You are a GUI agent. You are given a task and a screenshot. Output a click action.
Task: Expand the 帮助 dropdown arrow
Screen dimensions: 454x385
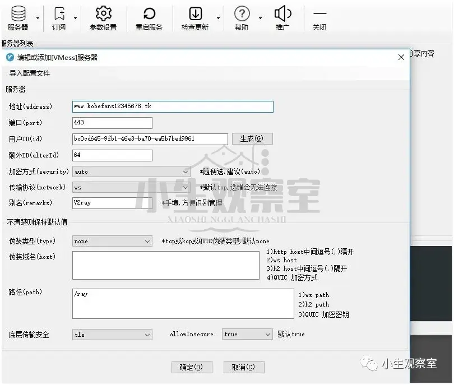coord(260,18)
